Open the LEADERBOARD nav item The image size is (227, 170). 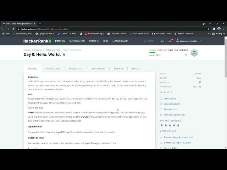tap(120, 41)
